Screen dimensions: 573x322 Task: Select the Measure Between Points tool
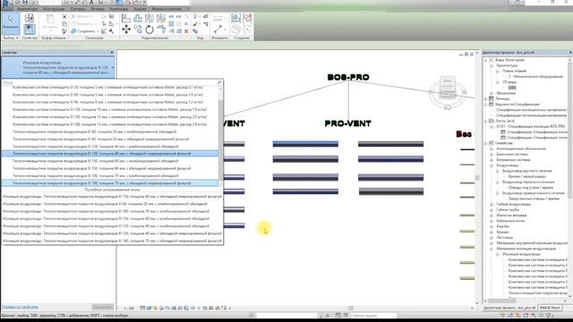pyautogui.click(x=218, y=30)
